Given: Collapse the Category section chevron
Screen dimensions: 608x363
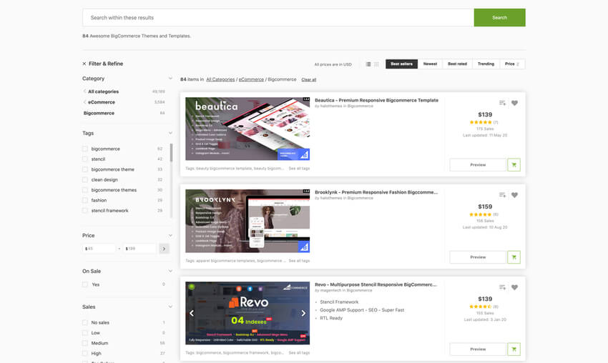Looking at the screenshot, I should pyautogui.click(x=170, y=79).
